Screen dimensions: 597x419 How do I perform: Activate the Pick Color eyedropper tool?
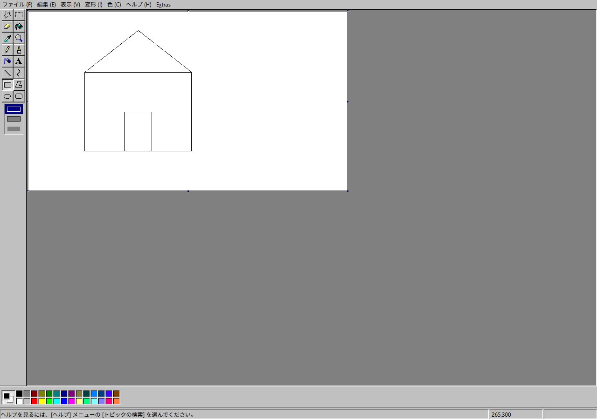click(x=7, y=38)
